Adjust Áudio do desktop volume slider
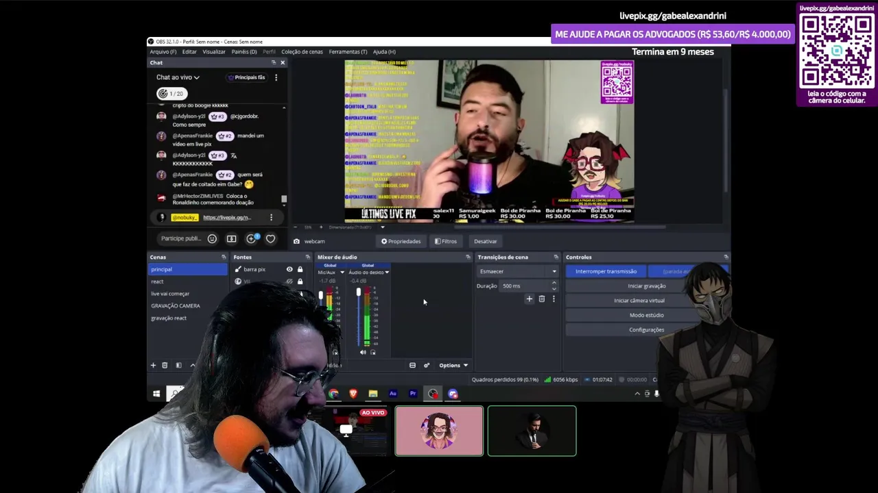The height and width of the screenshot is (493, 878). 358,293
